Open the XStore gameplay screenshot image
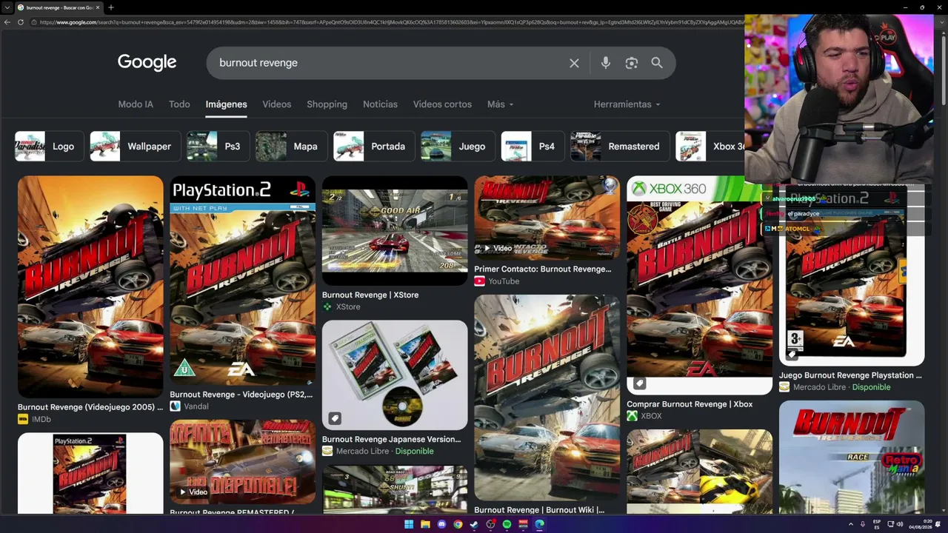The width and height of the screenshot is (948, 533). [395, 230]
